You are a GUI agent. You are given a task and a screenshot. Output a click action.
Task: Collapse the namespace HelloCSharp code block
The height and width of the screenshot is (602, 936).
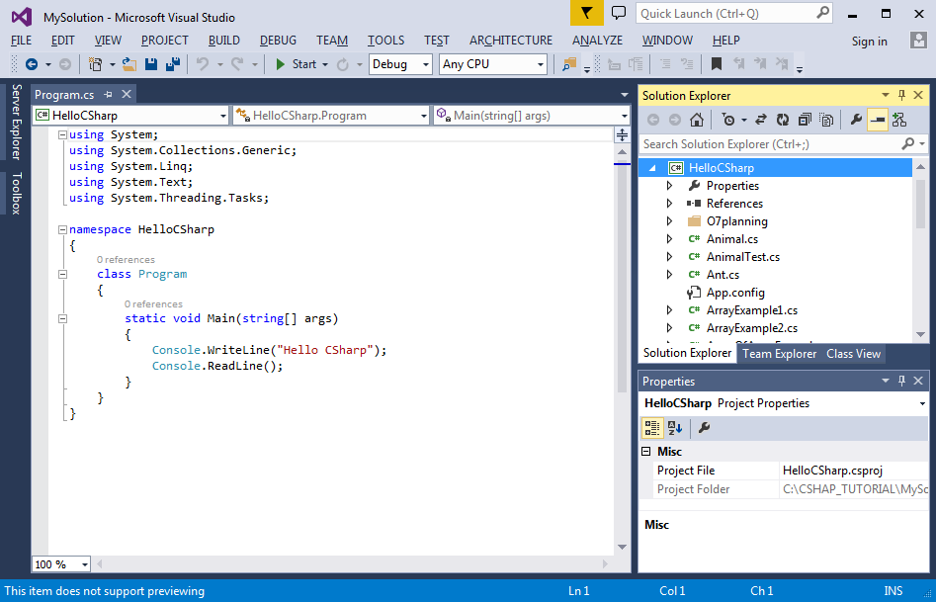[x=62, y=229]
